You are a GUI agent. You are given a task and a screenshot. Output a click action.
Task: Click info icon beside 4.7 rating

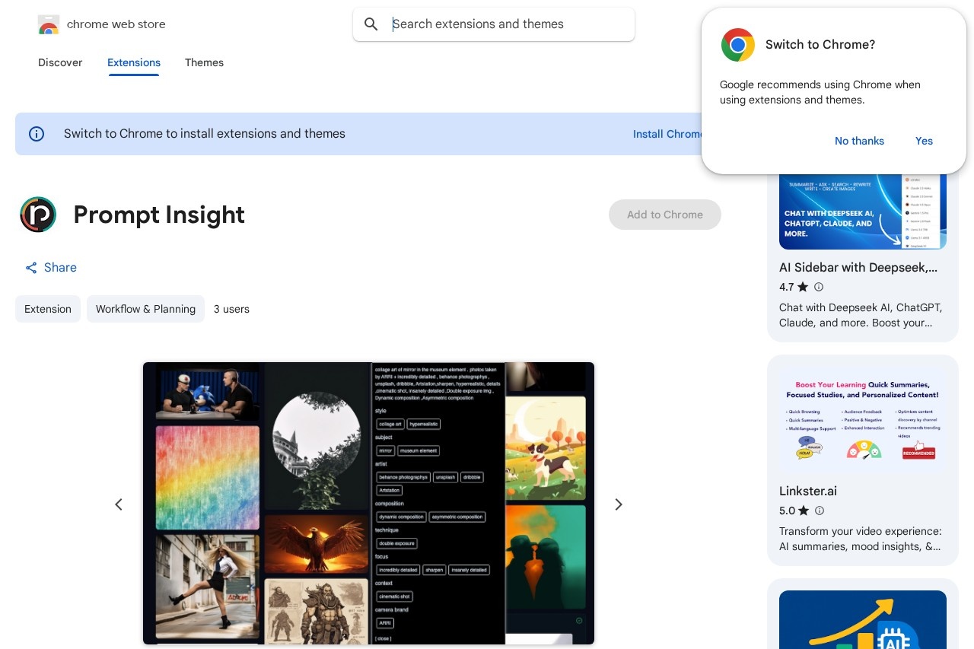tap(819, 287)
